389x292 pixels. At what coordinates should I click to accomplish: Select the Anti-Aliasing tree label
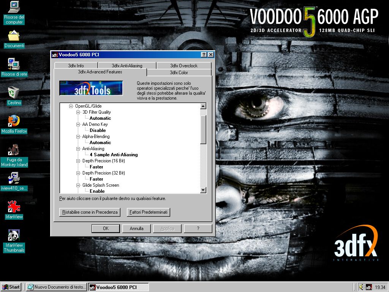coord(93,149)
